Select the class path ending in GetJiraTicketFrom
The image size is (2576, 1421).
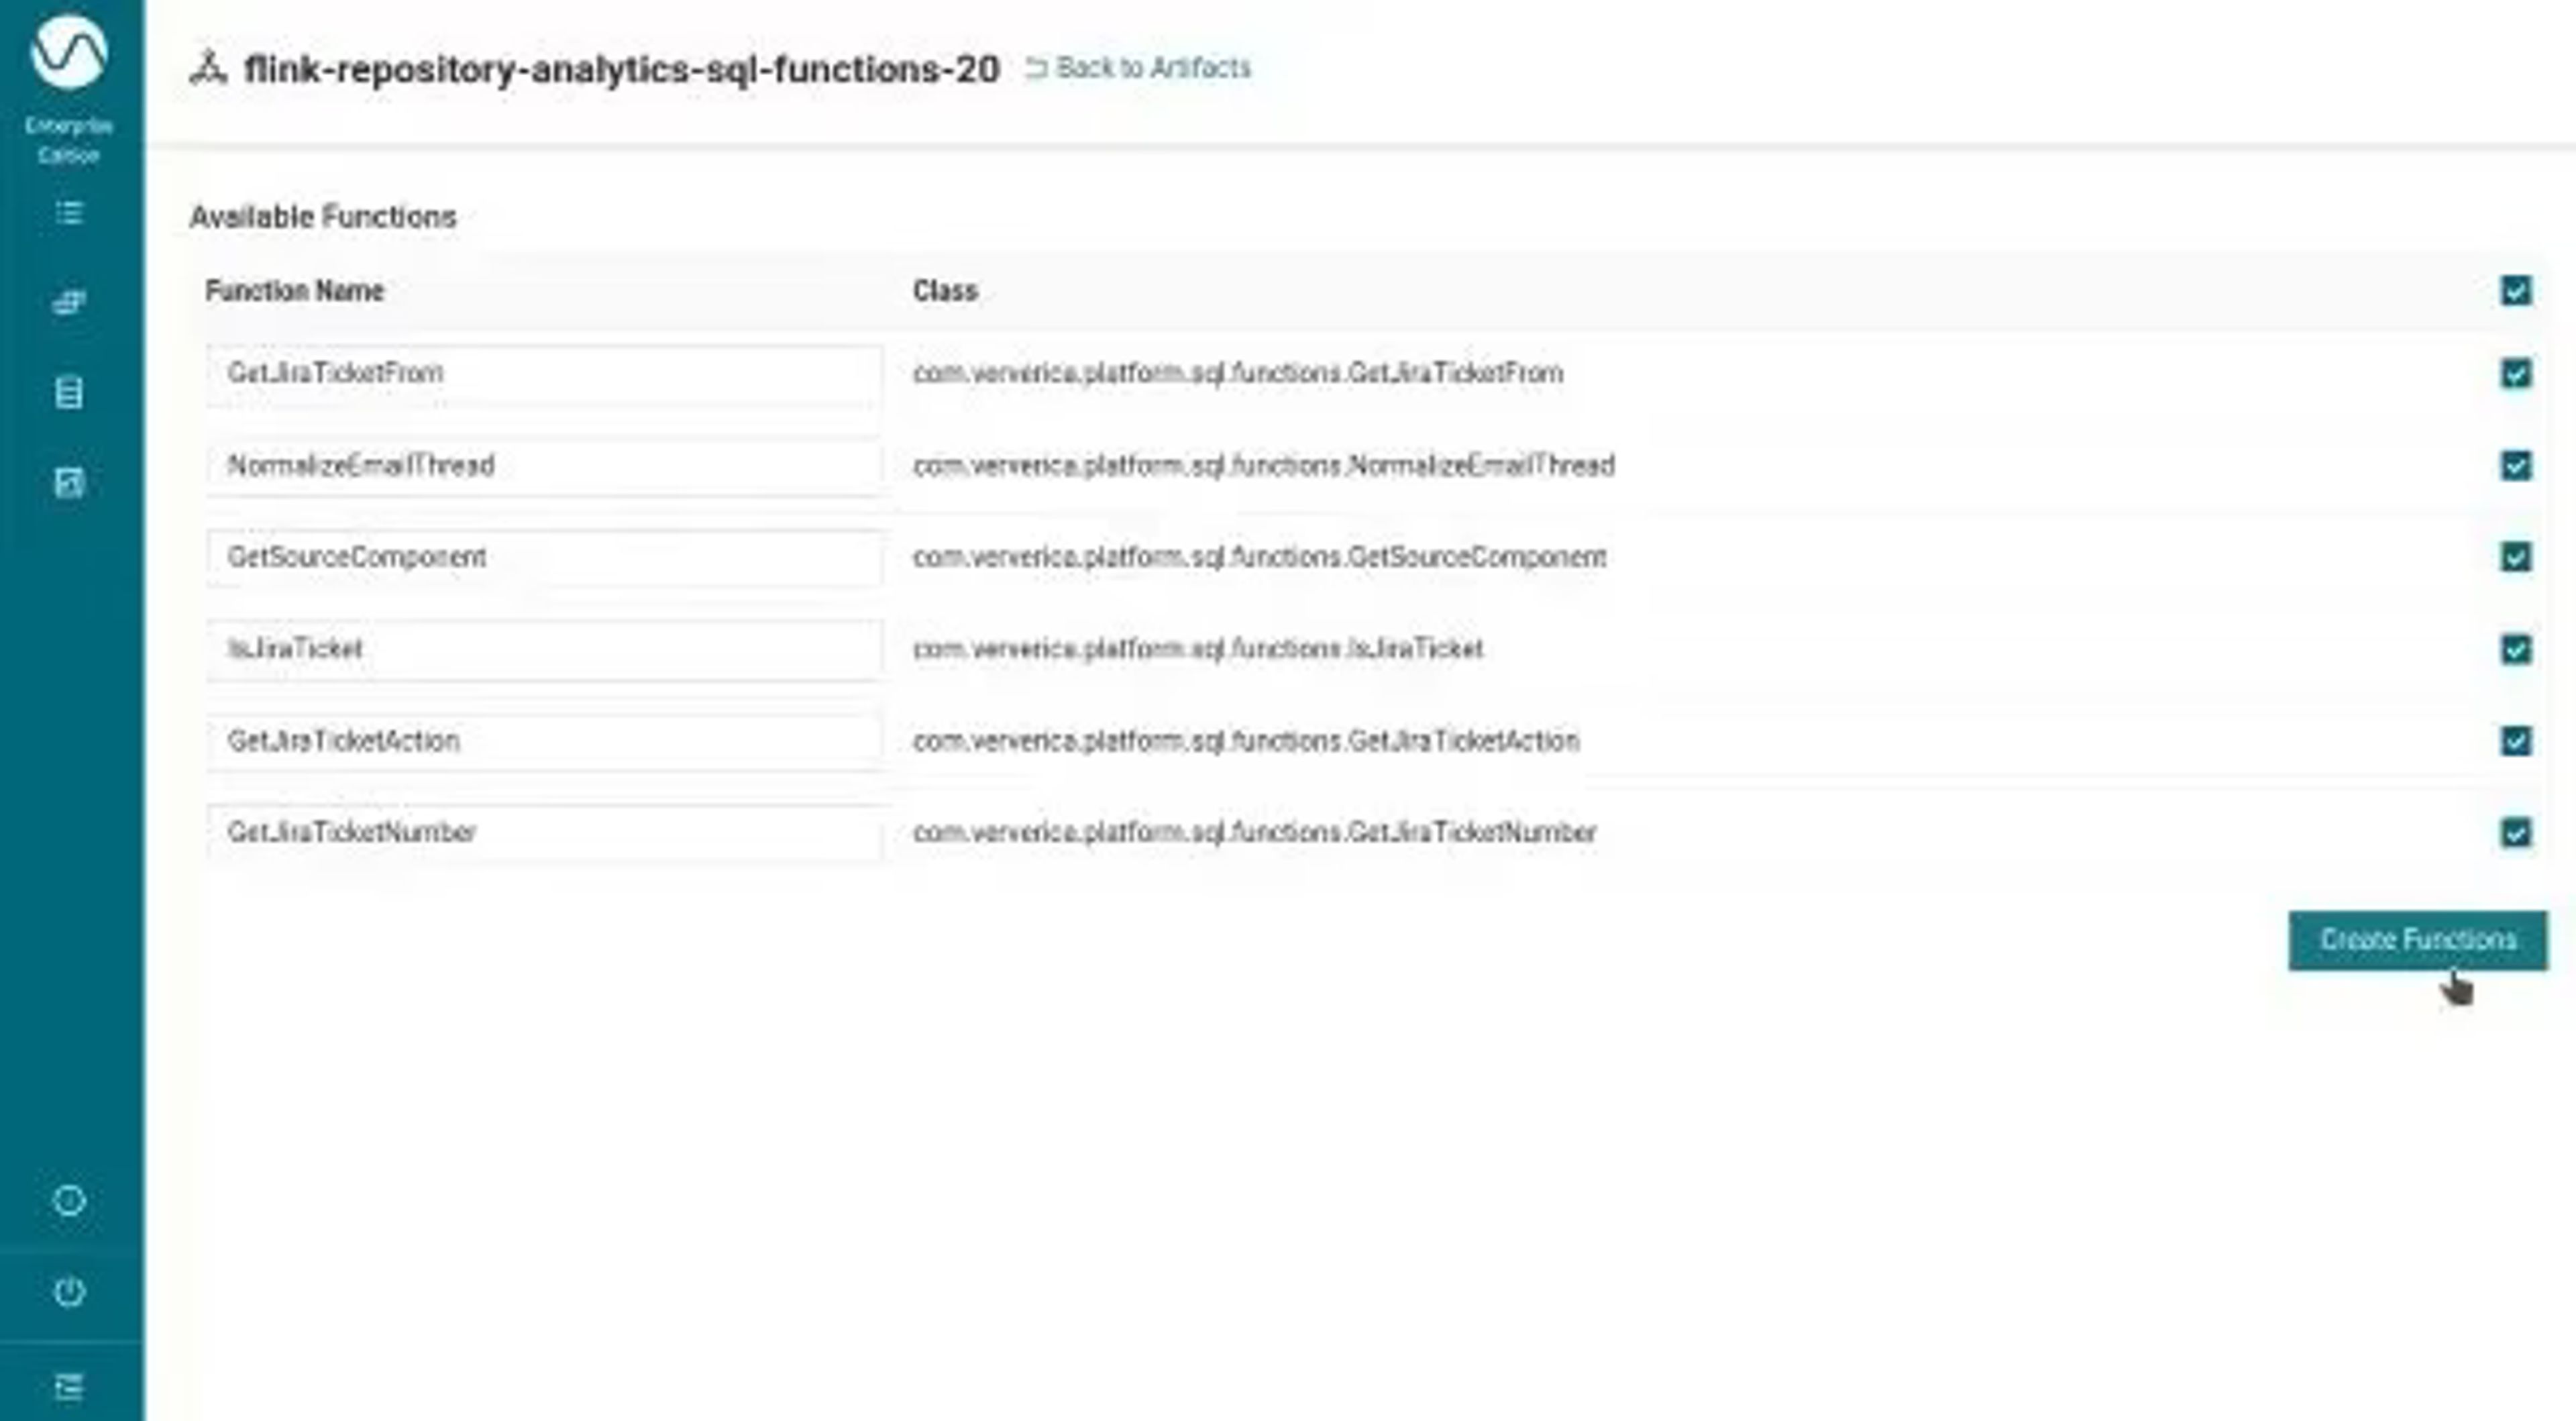1238,373
